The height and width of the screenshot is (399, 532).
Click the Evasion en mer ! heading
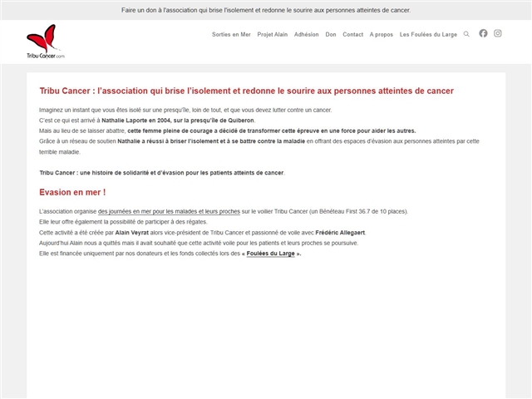[x=72, y=192]
